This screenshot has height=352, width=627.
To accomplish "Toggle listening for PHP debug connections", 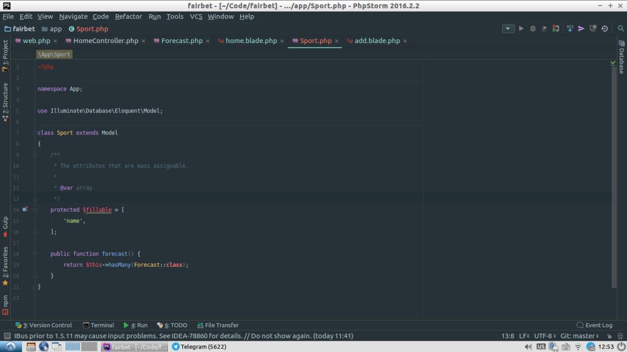I will coord(556,29).
